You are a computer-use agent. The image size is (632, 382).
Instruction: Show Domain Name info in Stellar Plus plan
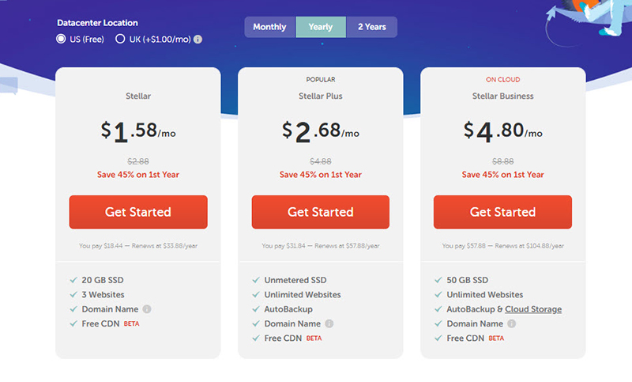[329, 323]
